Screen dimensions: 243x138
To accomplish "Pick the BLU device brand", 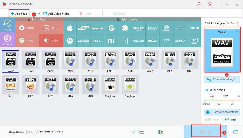I will [x=153, y=40].
